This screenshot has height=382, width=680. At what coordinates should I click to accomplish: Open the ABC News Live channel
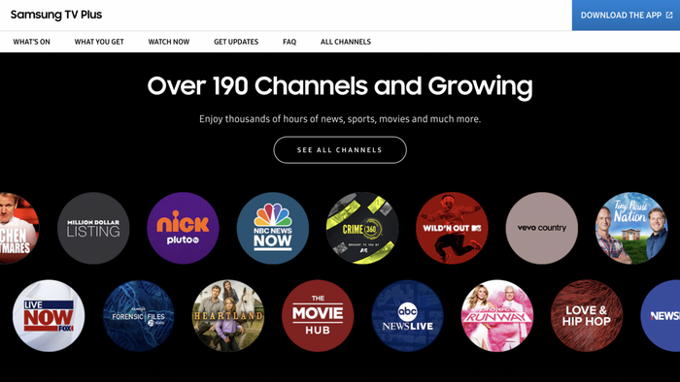[408, 316]
